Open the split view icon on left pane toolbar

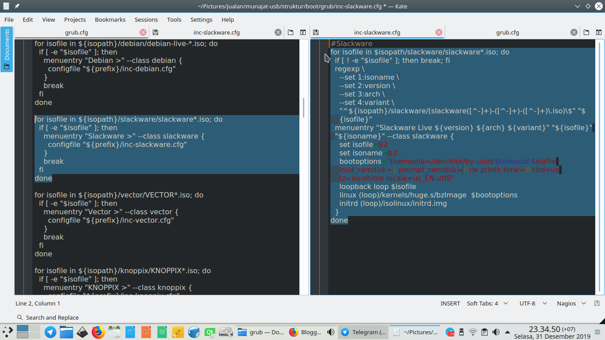click(x=302, y=32)
